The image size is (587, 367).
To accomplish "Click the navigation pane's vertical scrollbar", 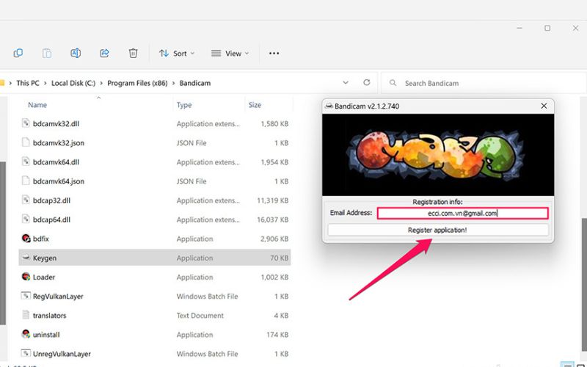I will click(x=3, y=244).
